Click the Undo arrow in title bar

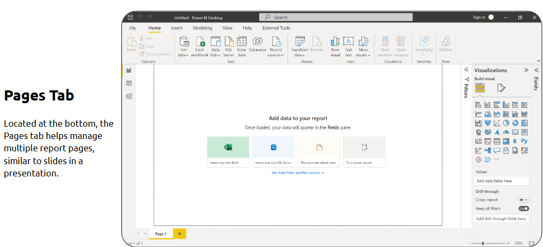pyautogui.click(x=140, y=17)
